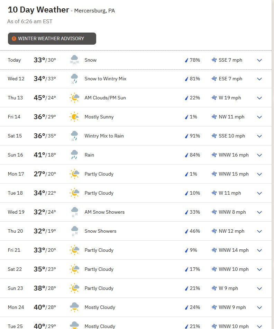This screenshot has width=274, height=329.
Task: Expand the Mon 17 Partly Cloudy row chevron
Action: (x=259, y=174)
